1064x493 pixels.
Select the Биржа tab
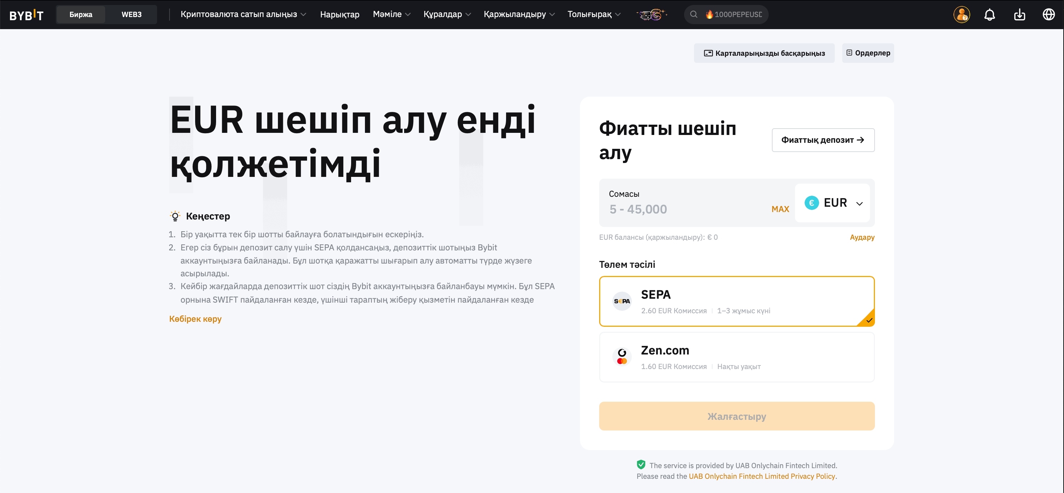coord(81,15)
